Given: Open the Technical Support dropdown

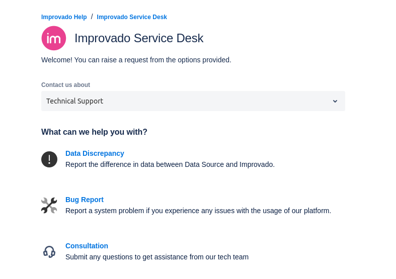Looking at the screenshot, I should point(193,101).
